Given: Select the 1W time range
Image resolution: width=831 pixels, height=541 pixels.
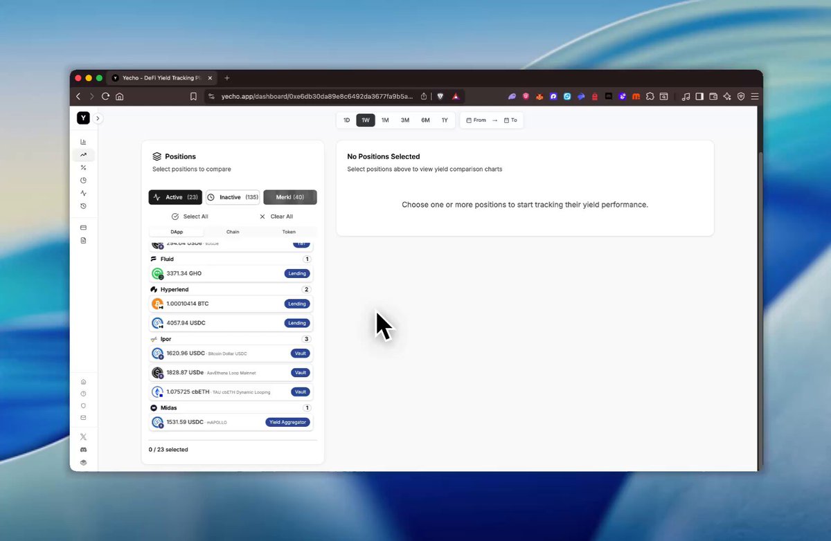Looking at the screenshot, I should click(x=366, y=120).
